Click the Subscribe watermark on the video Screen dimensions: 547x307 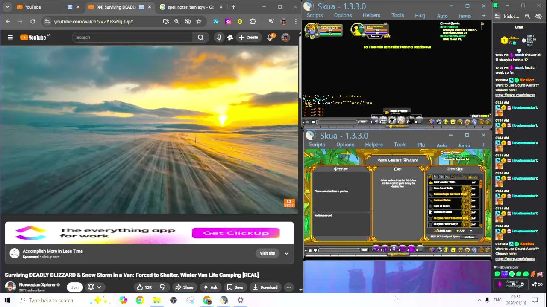point(289,203)
